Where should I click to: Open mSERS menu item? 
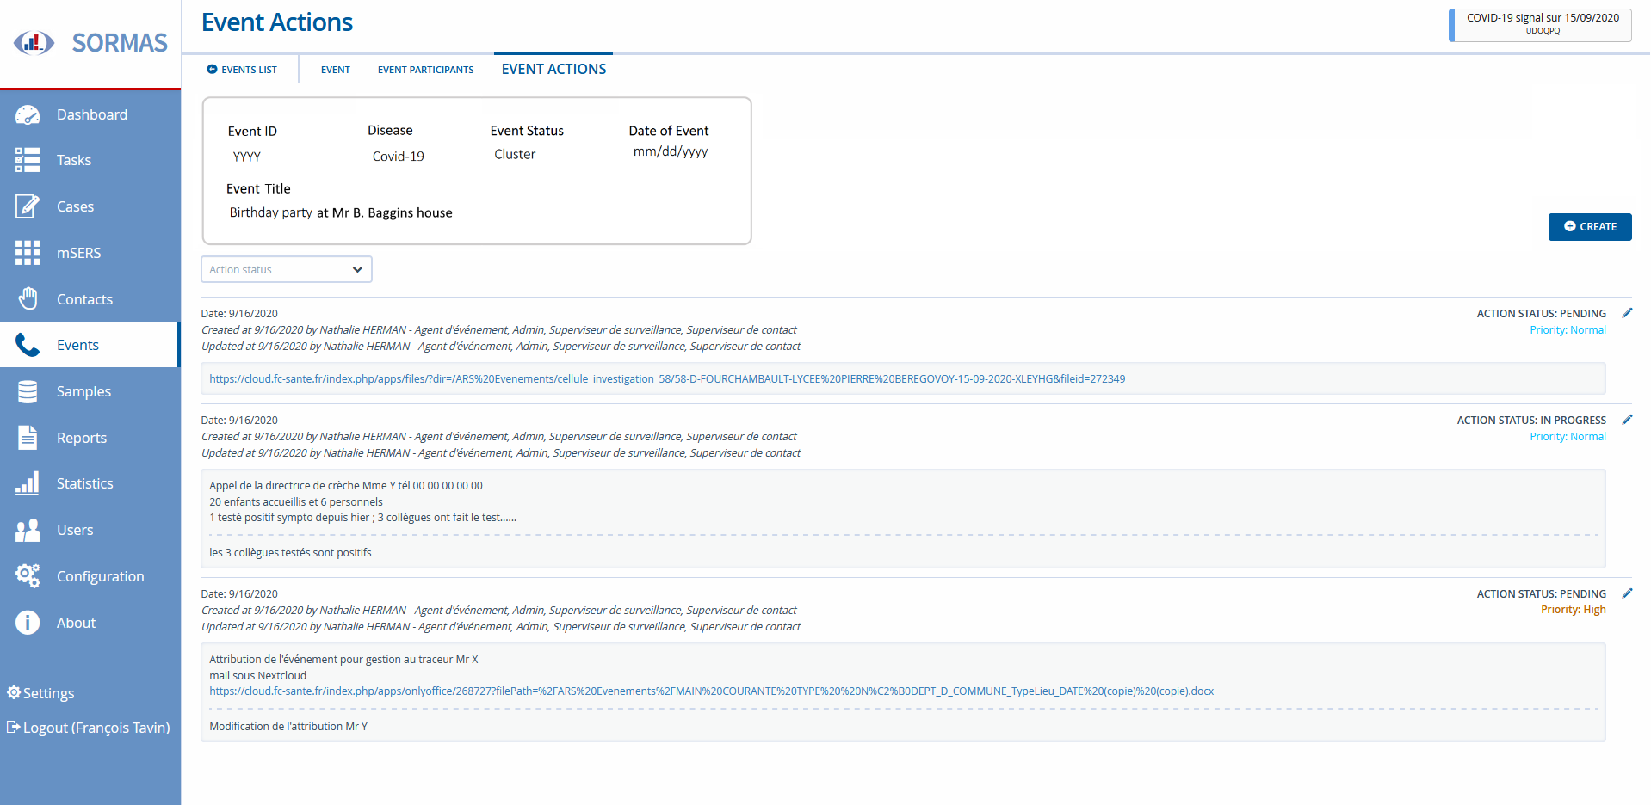pyautogui.click(x=90, y=253)
